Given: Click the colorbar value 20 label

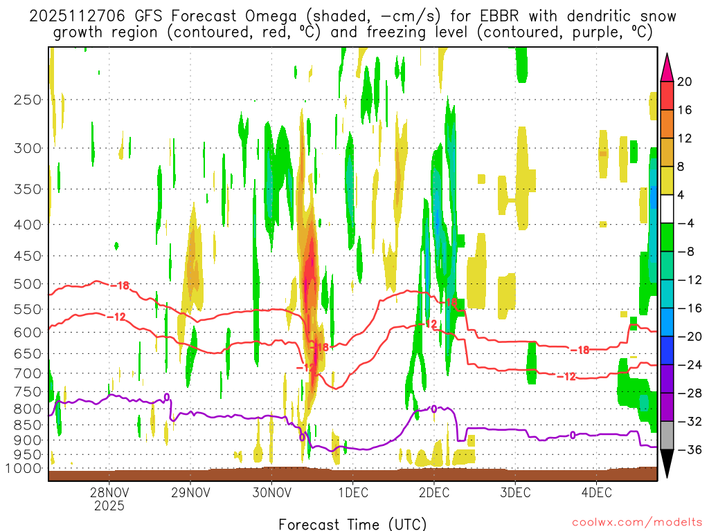Looking at the screenshot, I should tap(685, 82).
